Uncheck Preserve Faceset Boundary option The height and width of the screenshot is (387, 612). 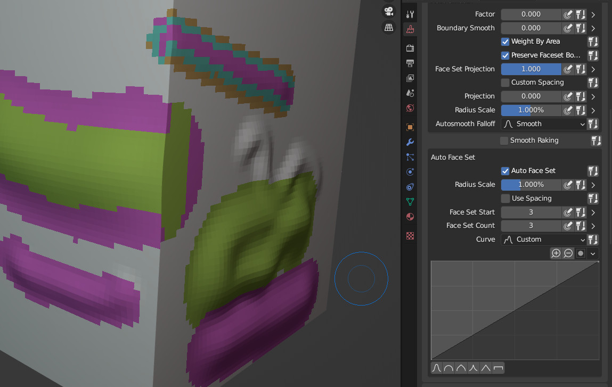click(x=505, y=55)
